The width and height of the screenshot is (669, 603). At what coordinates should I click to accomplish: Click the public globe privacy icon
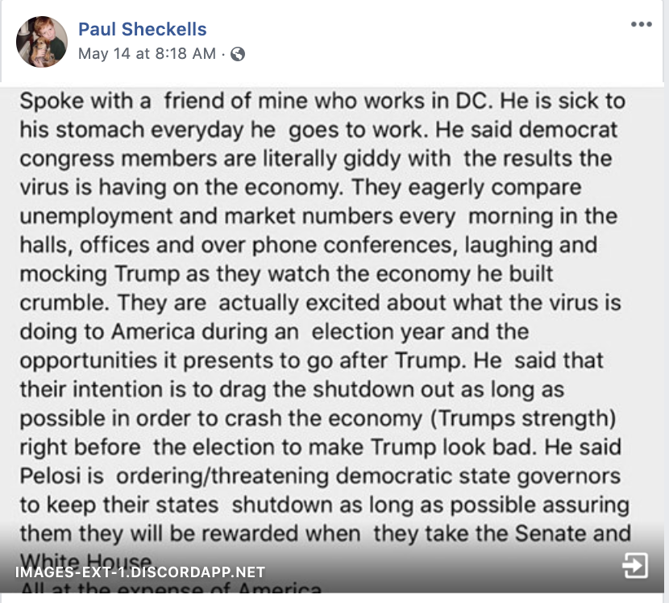(x=238, y=55)
